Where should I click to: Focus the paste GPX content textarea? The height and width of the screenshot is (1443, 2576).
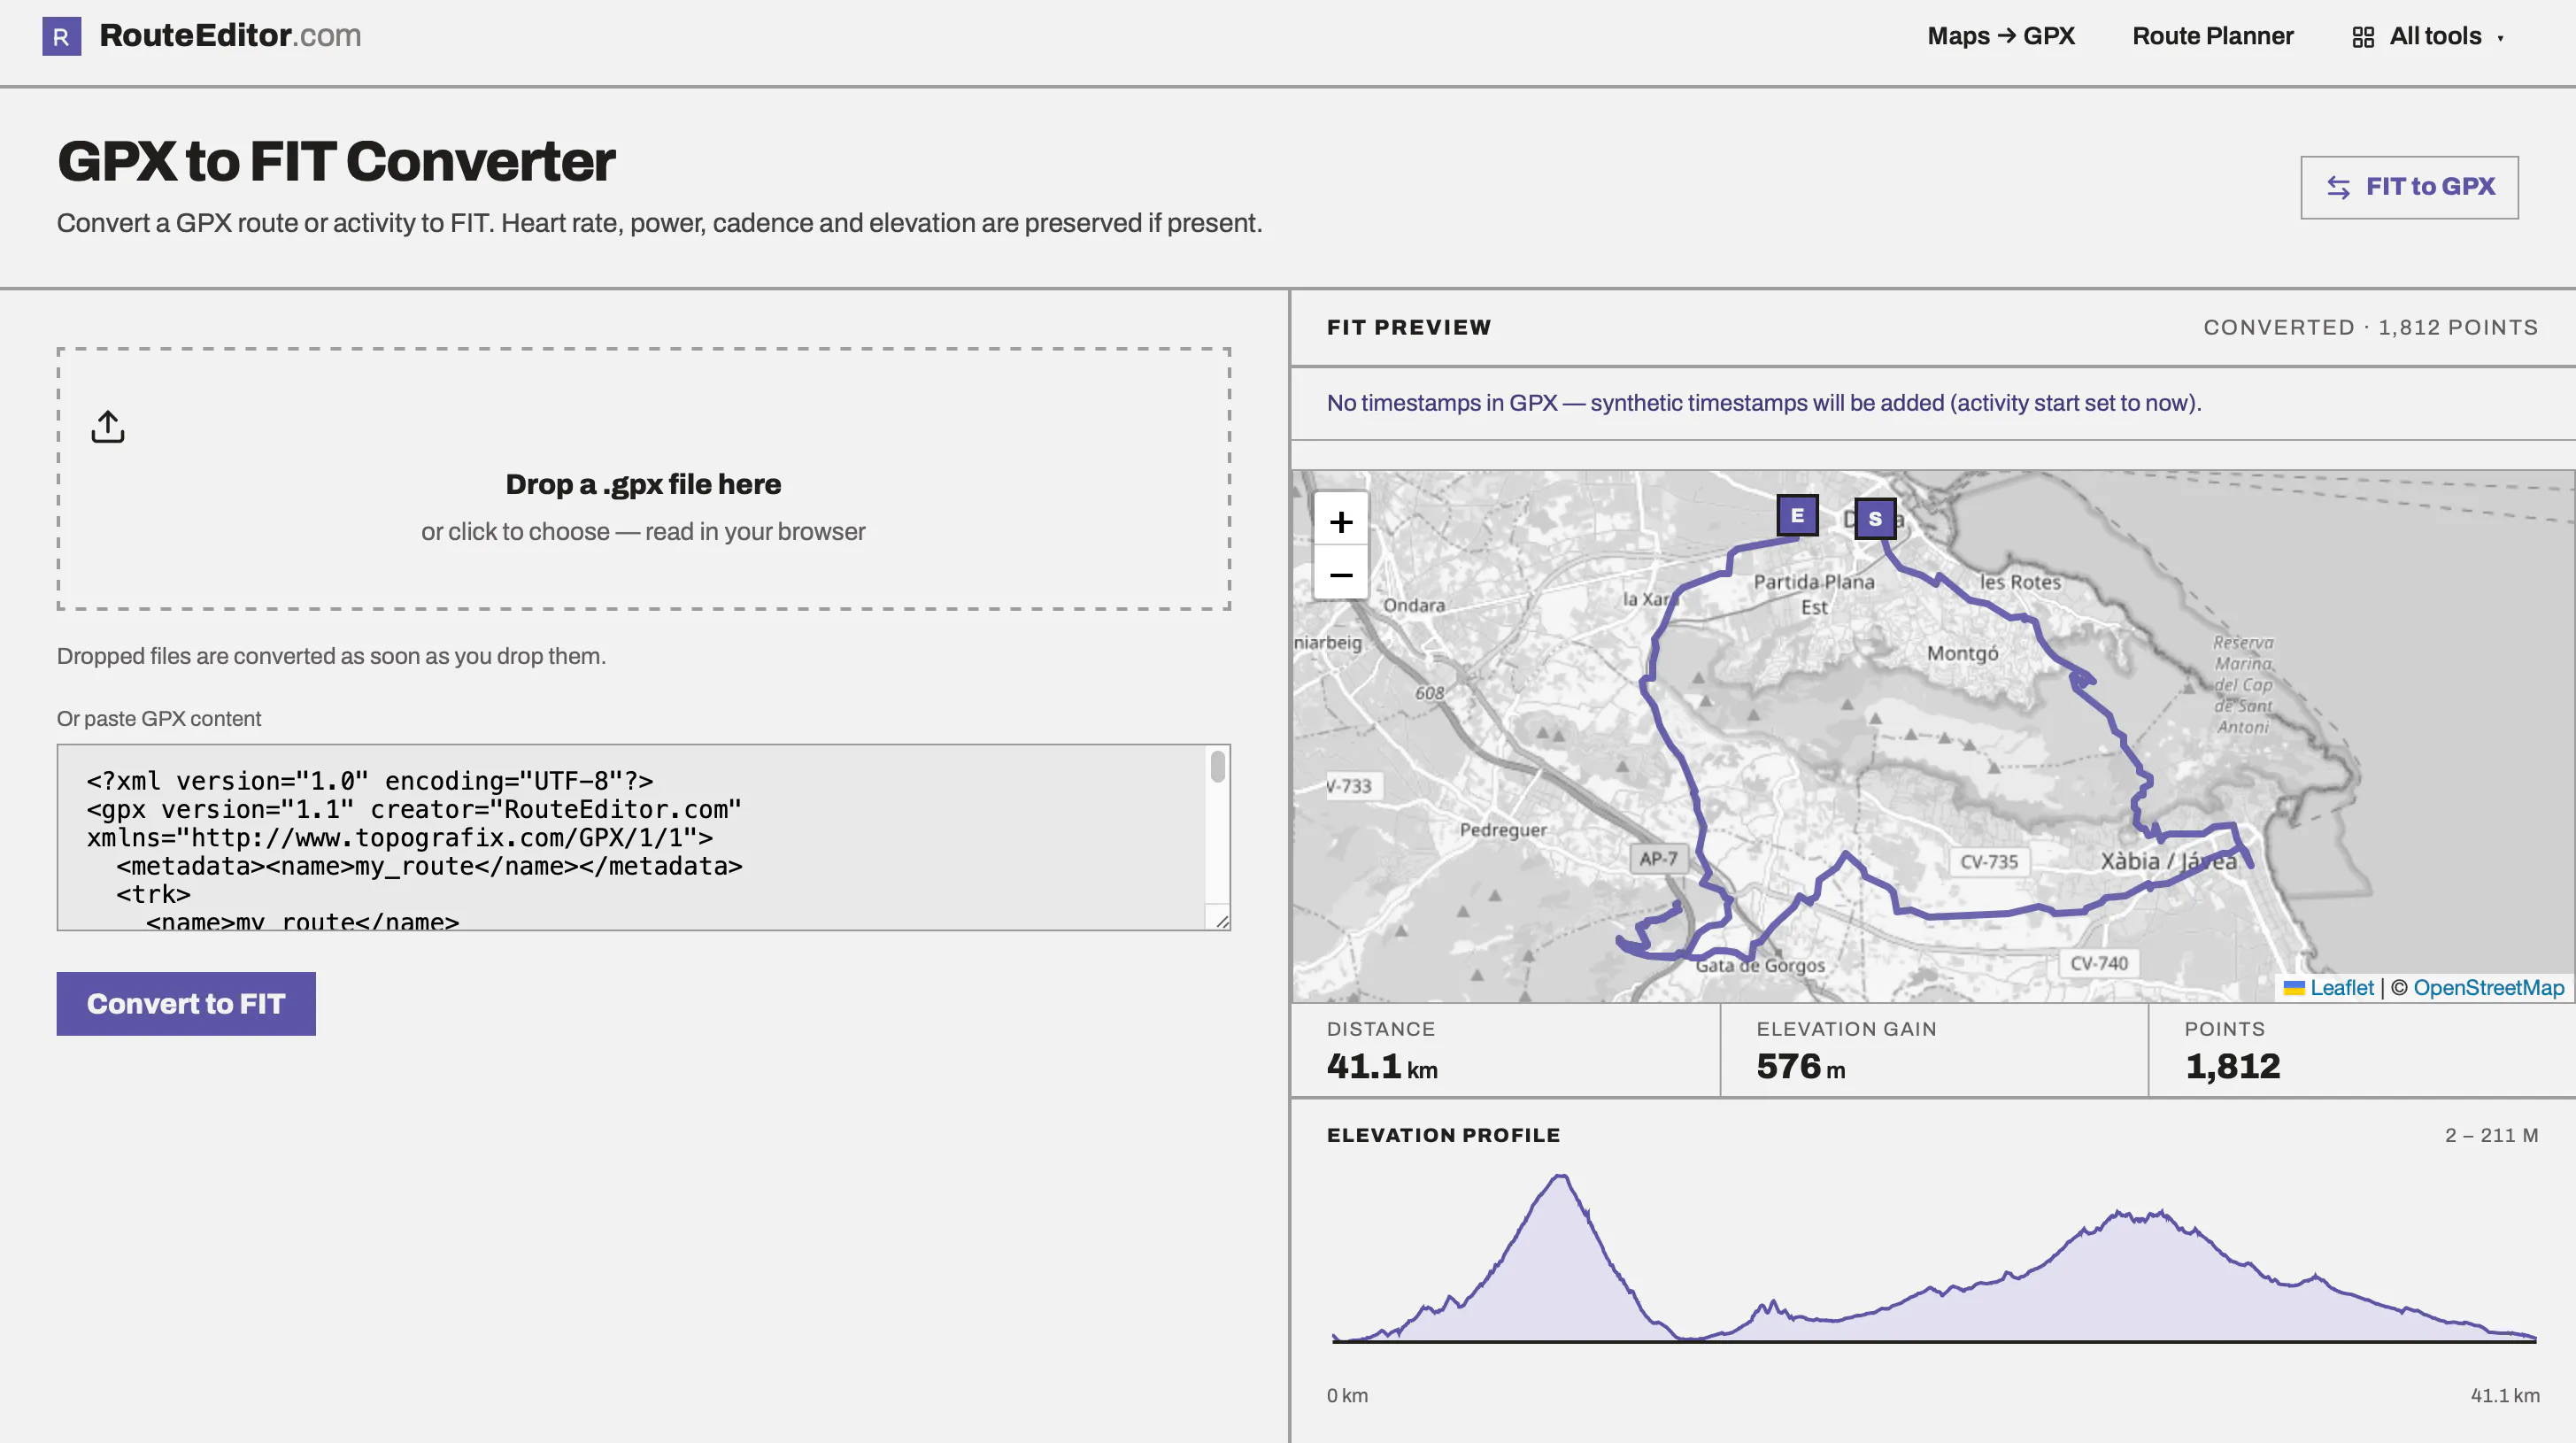pyautogui.click(x=643, y=837)
